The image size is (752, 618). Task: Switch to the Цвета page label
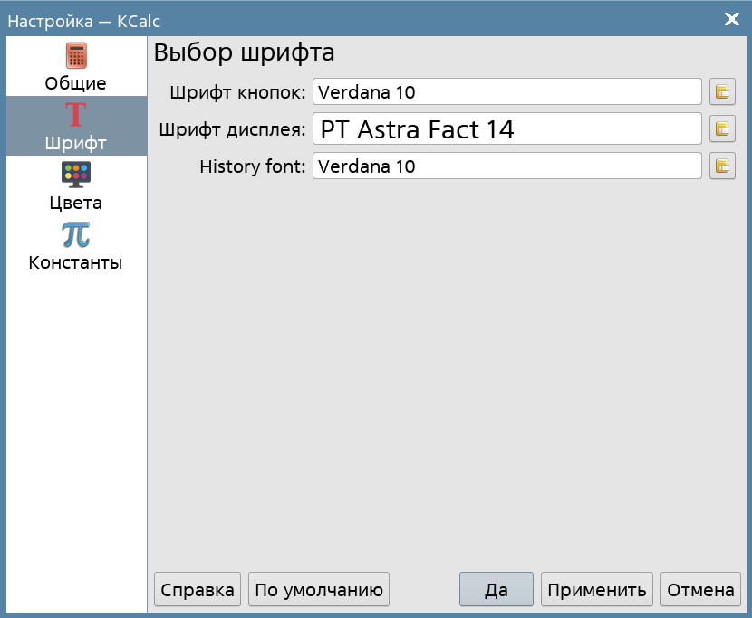[x=76, y=203]
